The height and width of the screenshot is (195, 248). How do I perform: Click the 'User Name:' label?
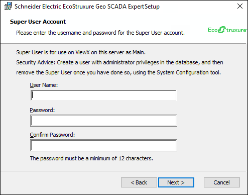(x=44, y=85)
